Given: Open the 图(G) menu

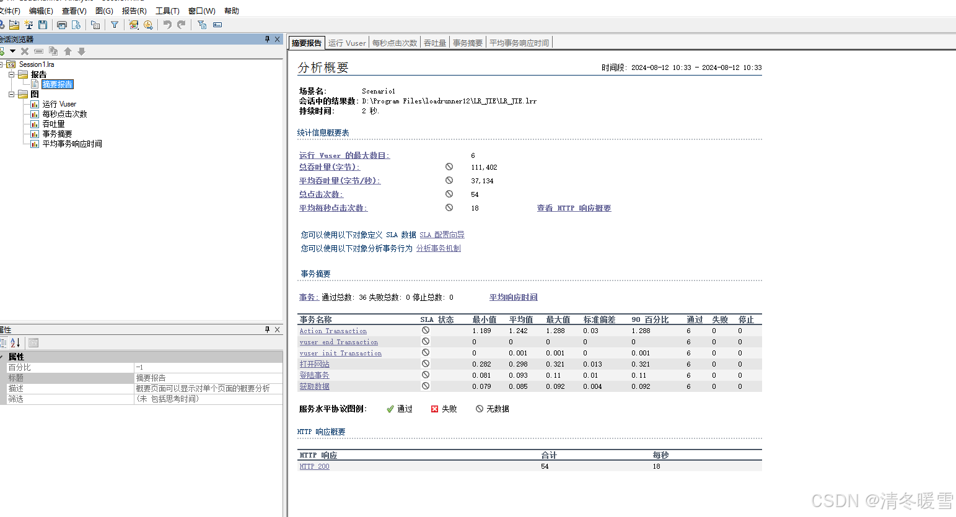Looking at the screenshot, I should click(104, 11).
